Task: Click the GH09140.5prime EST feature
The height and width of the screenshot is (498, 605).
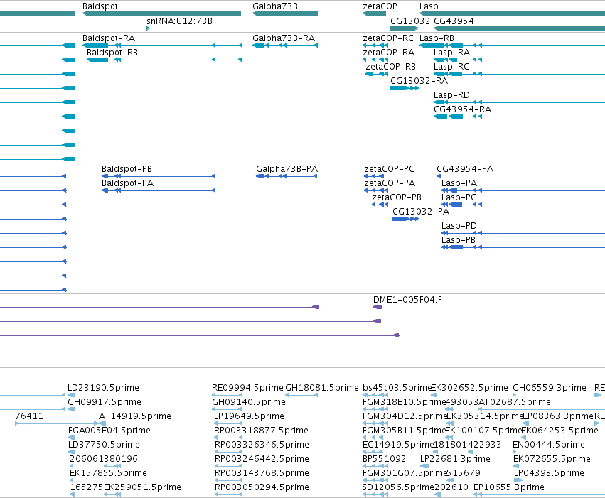Action: coord(227,409)
